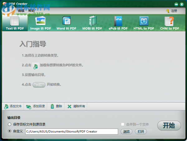Click 清除所有 to clear the list
Image resolution: width=187 pixels, height=141 pixels.
(x=76, y=106)
